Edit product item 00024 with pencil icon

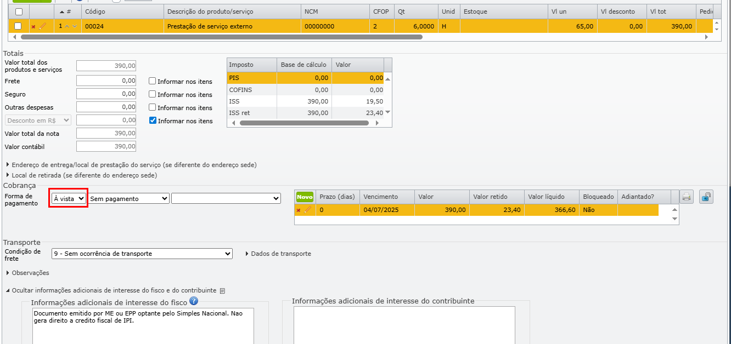click(42, 26)
